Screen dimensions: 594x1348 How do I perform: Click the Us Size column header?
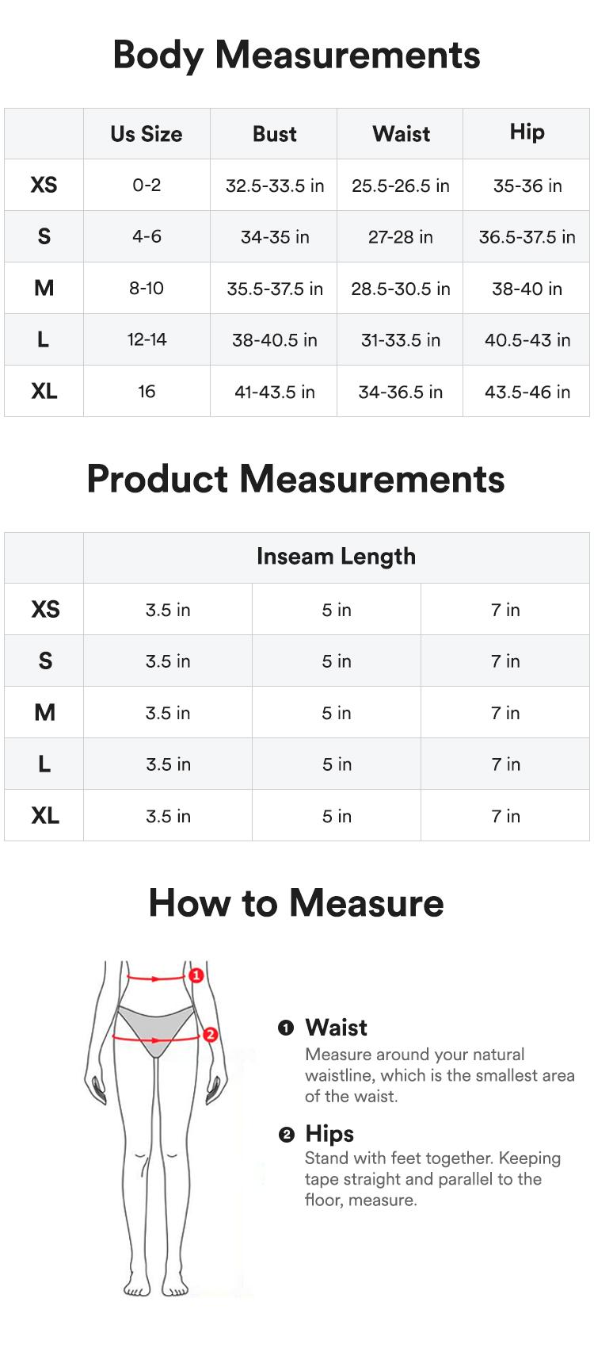point(147,134)
